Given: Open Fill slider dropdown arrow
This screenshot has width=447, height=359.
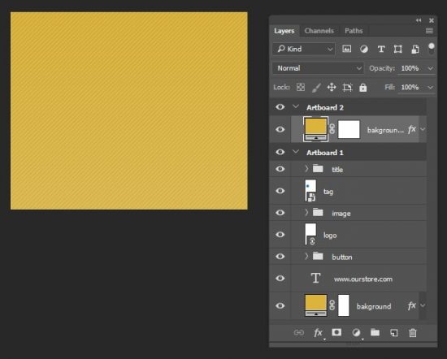Looking at the screenshot, I should (430, 88).
